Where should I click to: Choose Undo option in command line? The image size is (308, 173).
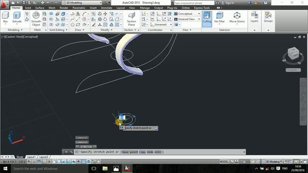coord(150,152)
